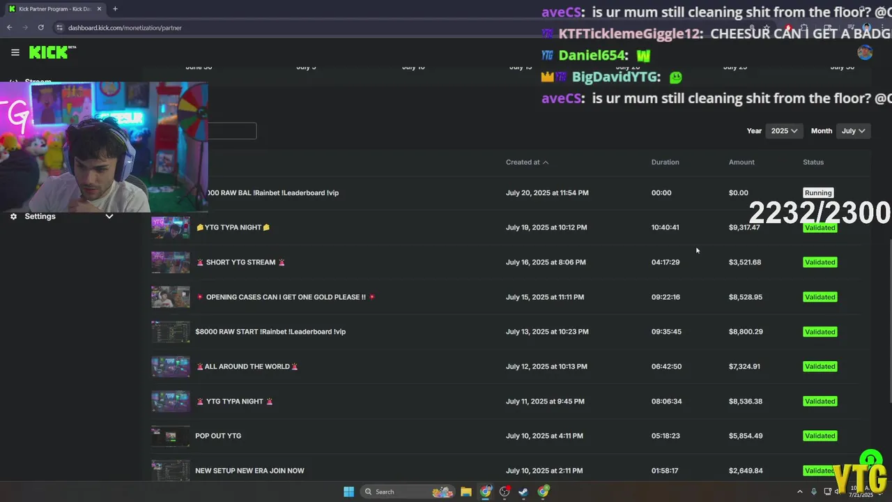892x502 pixels.
Task: Click the Status column header
Action: click(x=813, y=162)
